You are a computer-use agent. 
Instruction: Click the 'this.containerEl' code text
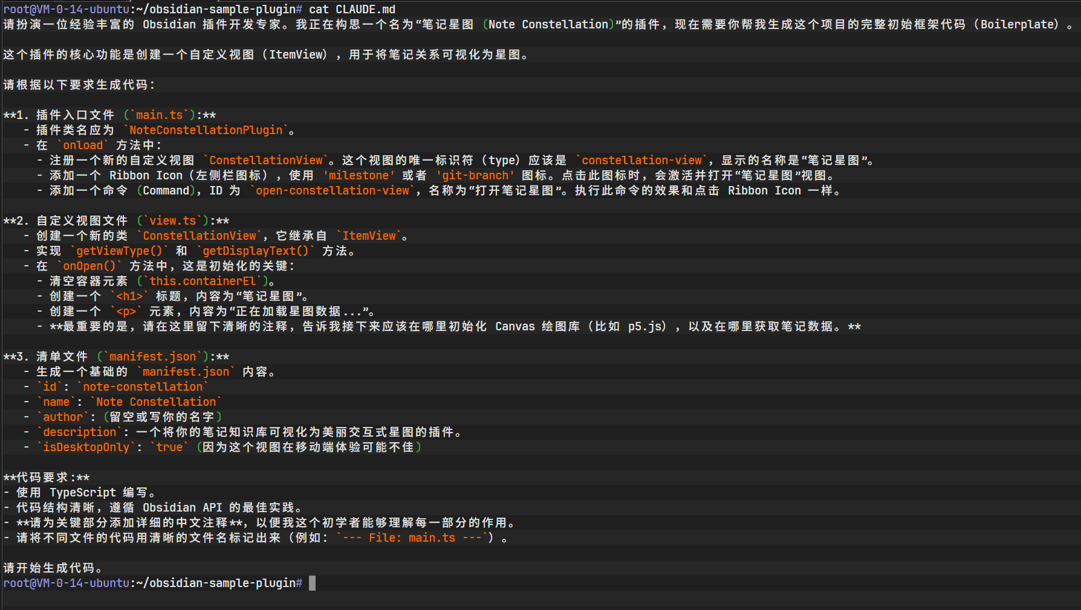click(203, 281)
